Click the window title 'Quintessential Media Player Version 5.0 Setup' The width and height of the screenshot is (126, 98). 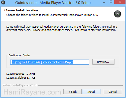[x=53, y=3]
